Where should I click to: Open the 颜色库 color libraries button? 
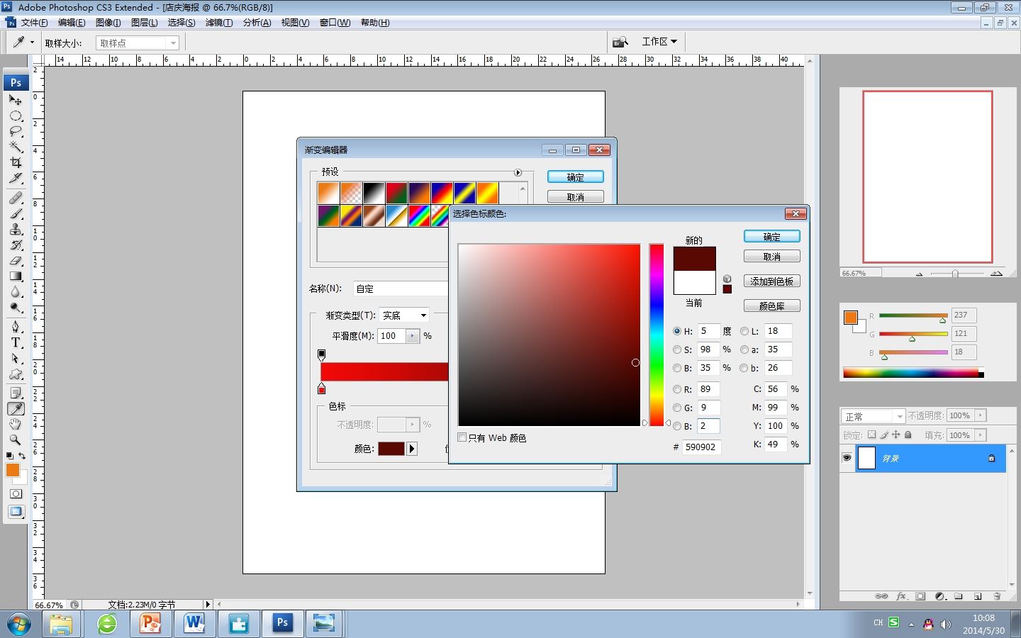click(771, 306)
